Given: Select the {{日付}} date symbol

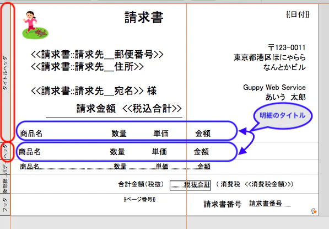Looking at the screenshot, I should tap(298, 14).
